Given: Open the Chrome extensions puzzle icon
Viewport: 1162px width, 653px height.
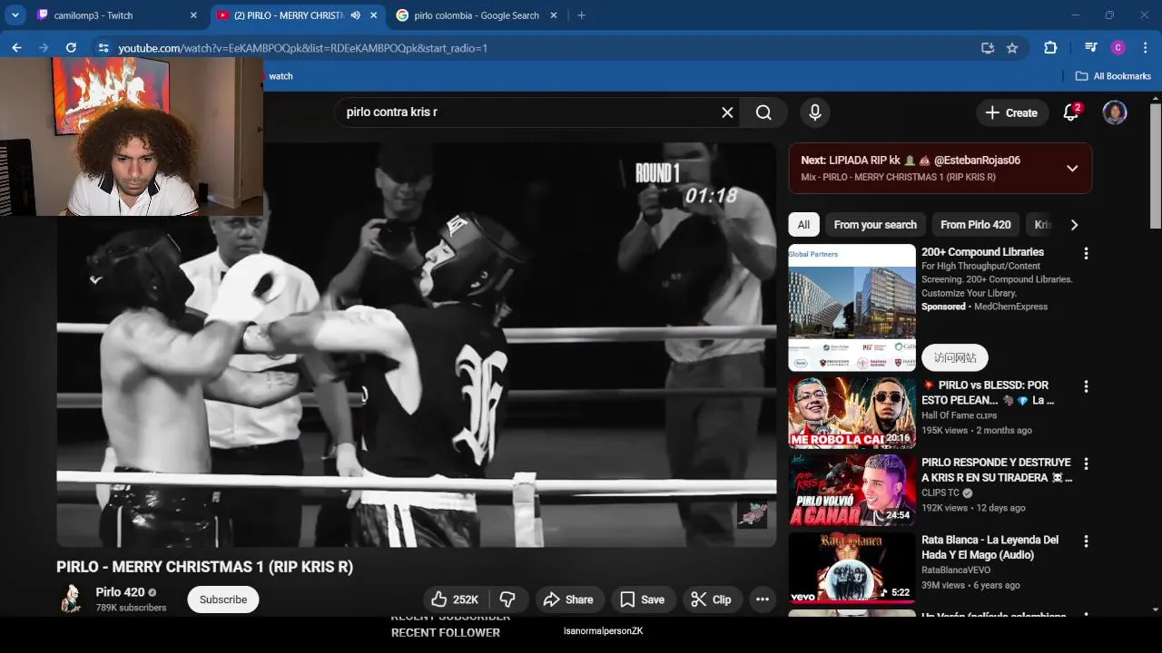Looking at the screenshot, I should (1050, 48).
